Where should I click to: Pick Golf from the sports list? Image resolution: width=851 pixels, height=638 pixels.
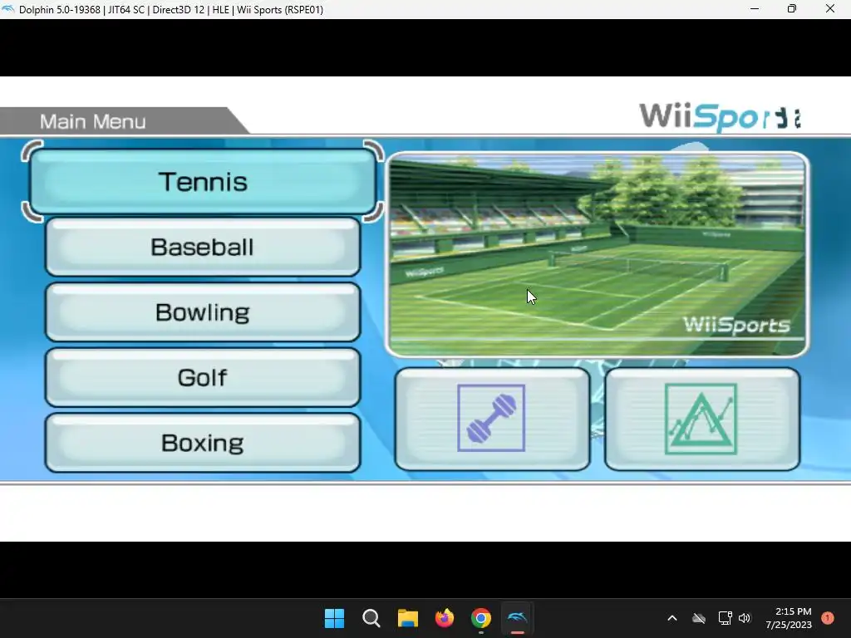click(x=203, y=378)
